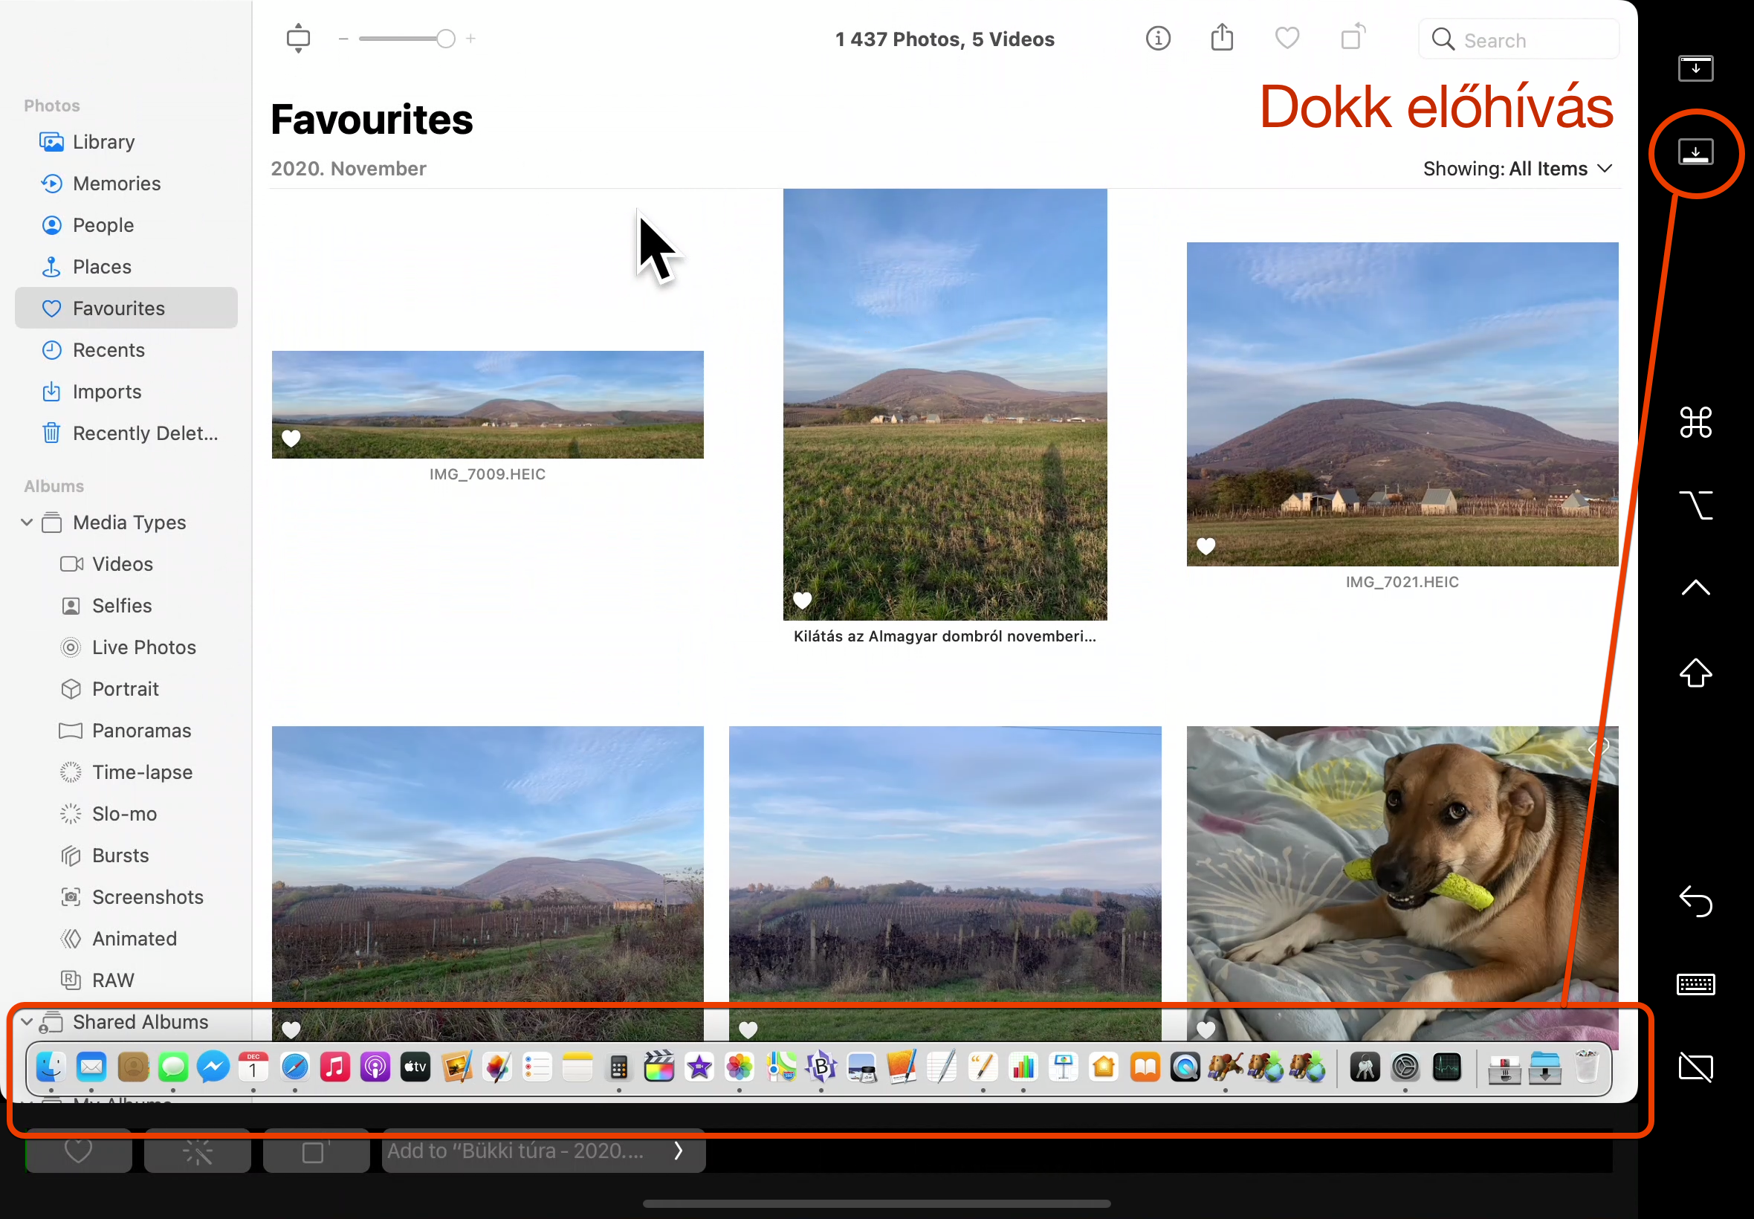Show the on-screen keyboard icon
The width and height of the screenshot is (1754, 1219).
(1695, 985)
